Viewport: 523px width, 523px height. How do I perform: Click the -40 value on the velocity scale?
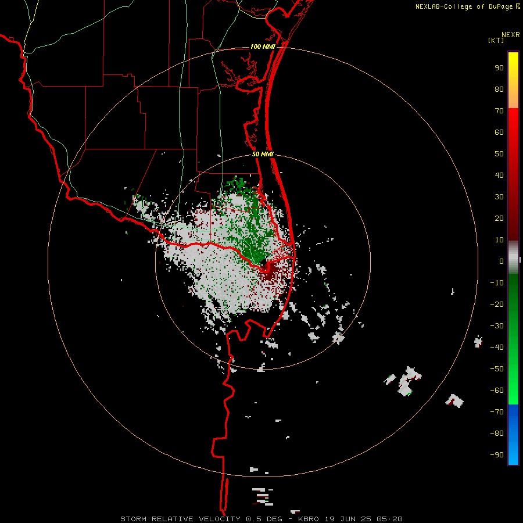tap(497, 348)
